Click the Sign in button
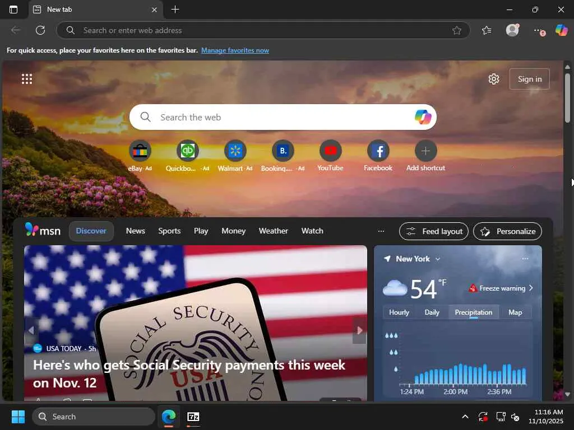574x430 pixels. pos(529,79)
